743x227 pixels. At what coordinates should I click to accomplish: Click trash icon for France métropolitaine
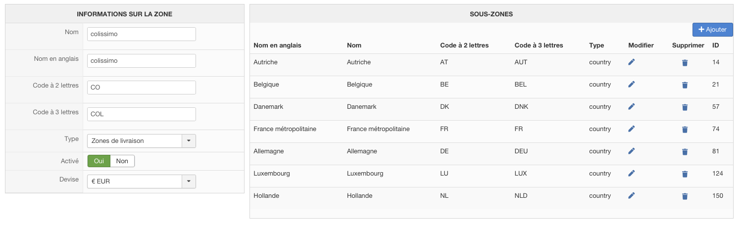(x=685, y=130)
